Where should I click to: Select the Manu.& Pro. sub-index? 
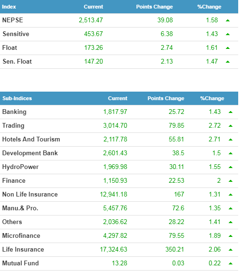coord(20,208)
